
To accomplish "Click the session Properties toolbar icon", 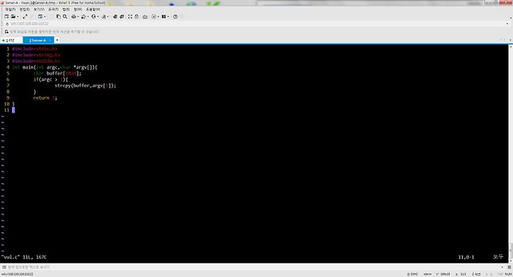I will tap(40, 16).
